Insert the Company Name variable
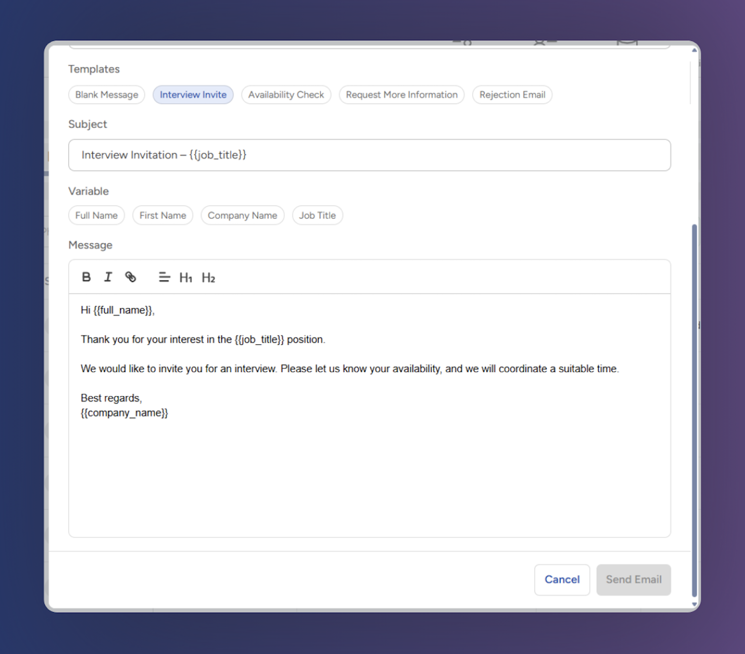The image size is (745, 654). [x=243, y=215]
